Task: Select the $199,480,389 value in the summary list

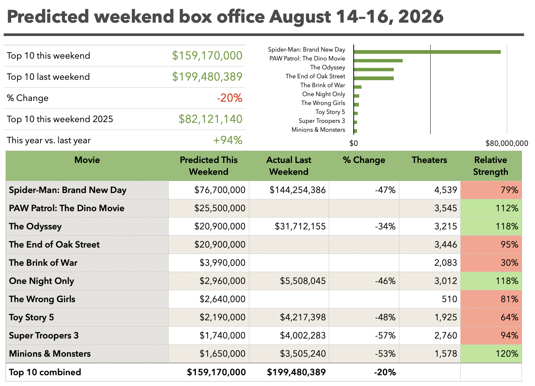Action: coord(207,77)
